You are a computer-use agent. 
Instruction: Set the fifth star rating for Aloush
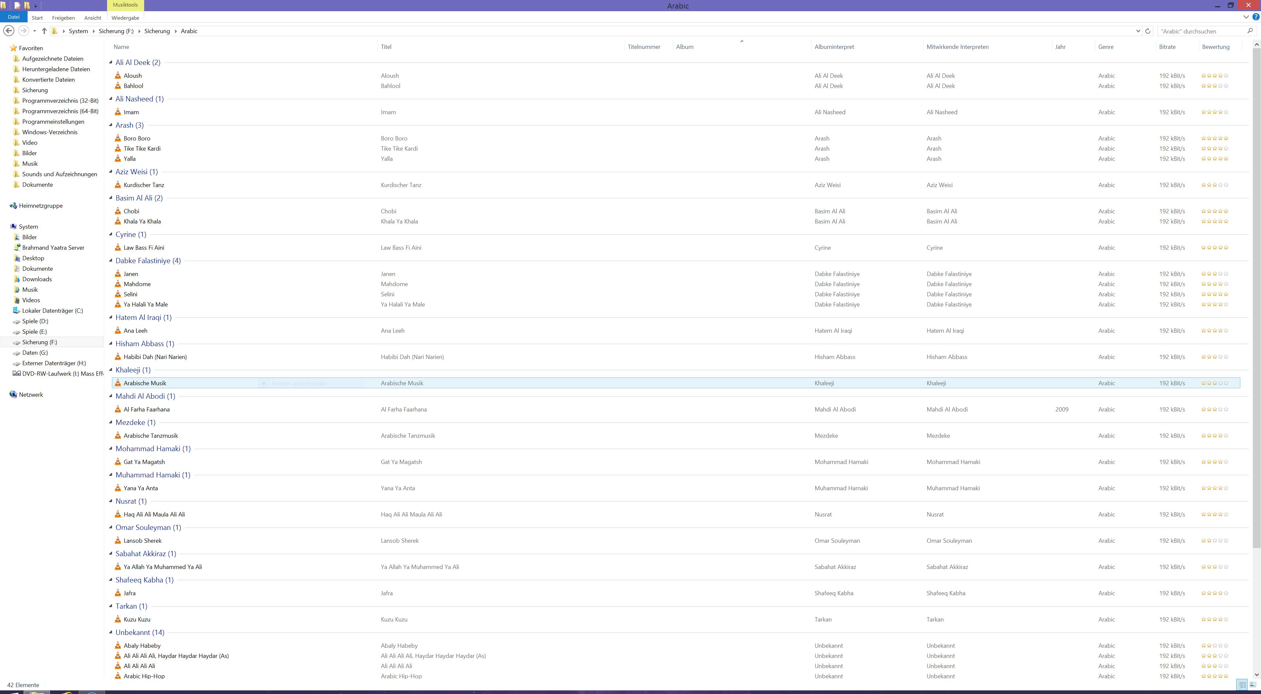coord(1226,75)
